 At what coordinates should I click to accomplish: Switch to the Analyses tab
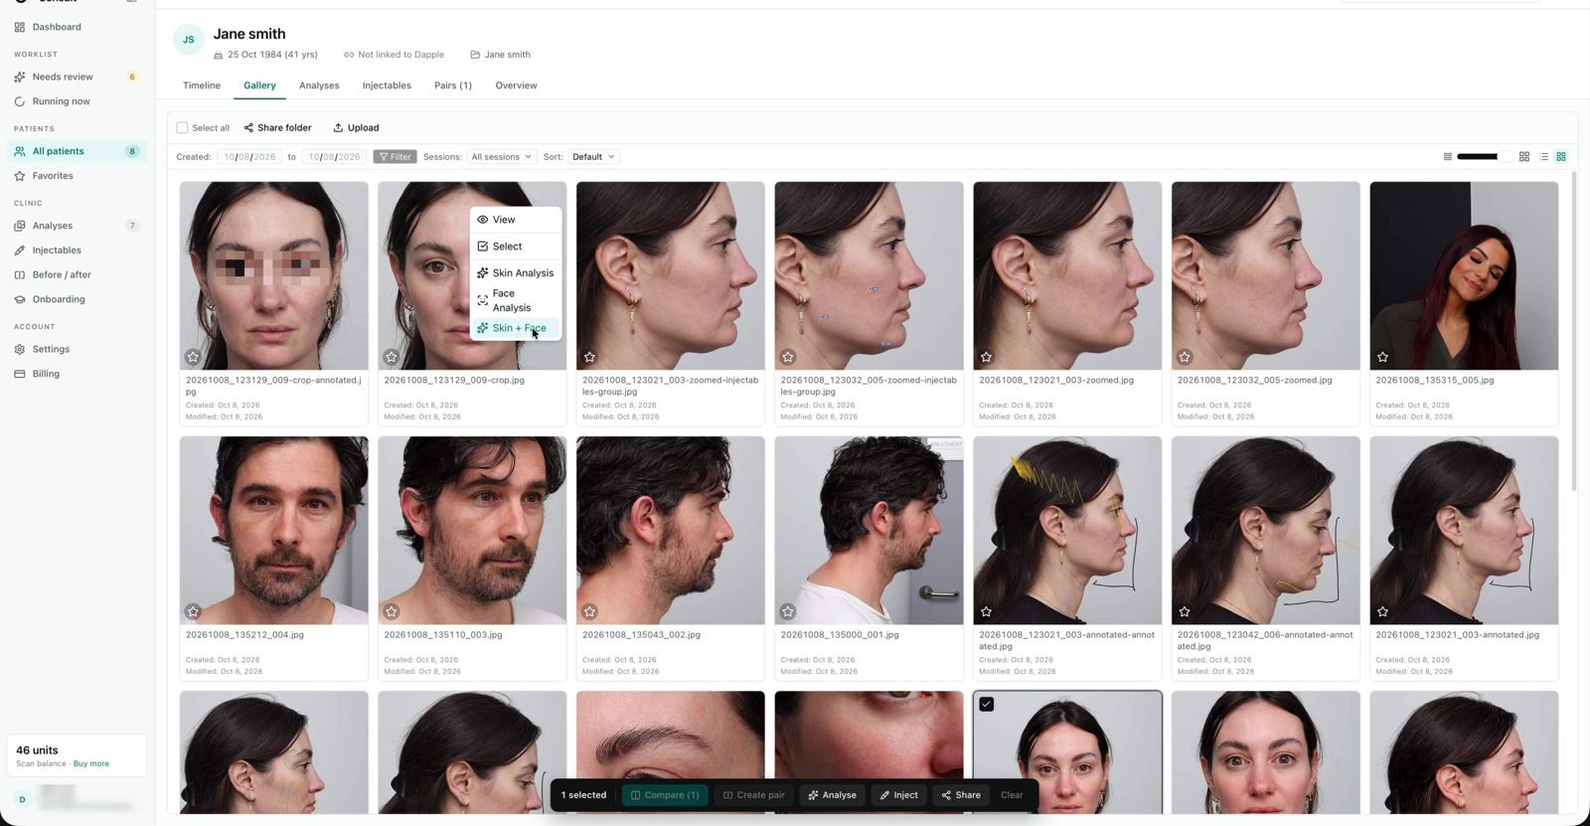coord(319,85)
